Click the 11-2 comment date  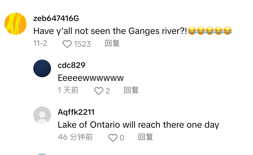[40, 43]
